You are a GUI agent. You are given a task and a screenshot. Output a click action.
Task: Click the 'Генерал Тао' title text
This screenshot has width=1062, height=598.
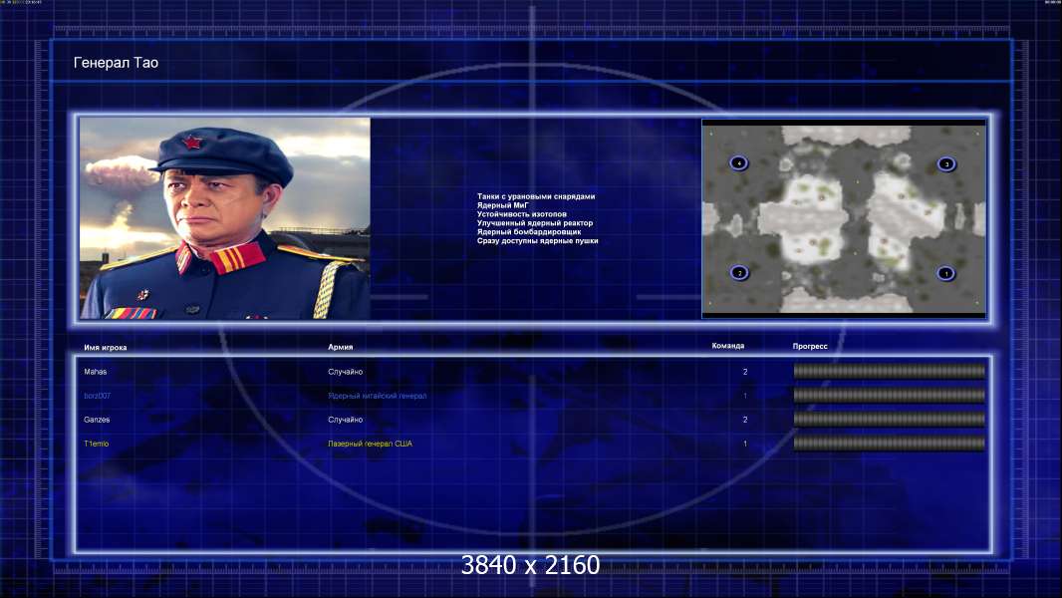click(x=116, y=63)
